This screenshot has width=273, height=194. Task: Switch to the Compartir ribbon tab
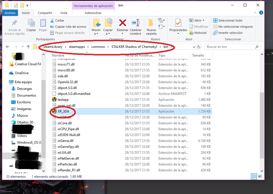(x=45, y=13)
